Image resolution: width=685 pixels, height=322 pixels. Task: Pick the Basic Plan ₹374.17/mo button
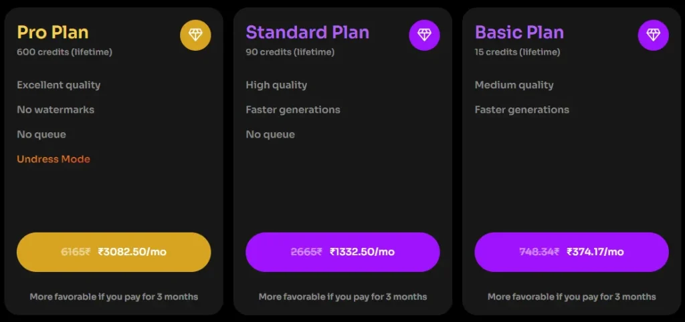pyautogui.click(x=571, y=252)
